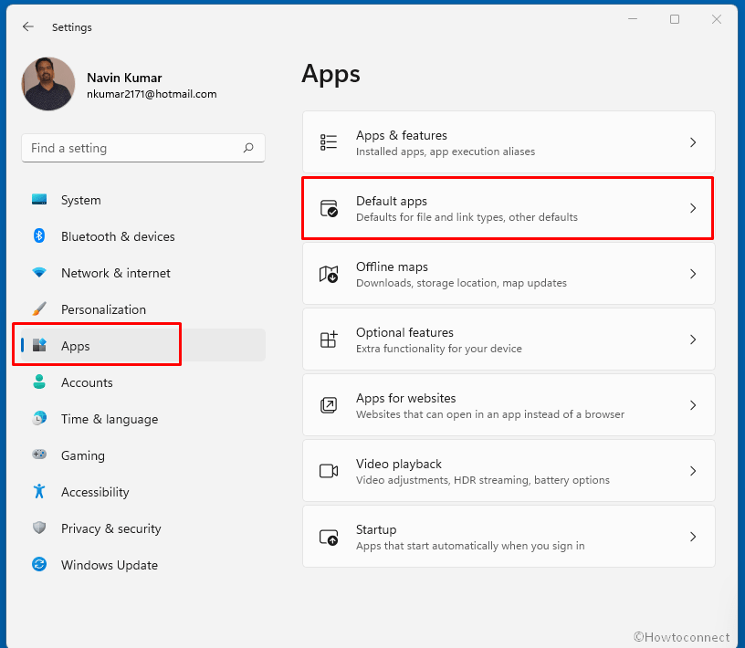Click the Bluetooth icon in sidebar
The height and width of the screenshot is (648, 745).
(39, 235)
